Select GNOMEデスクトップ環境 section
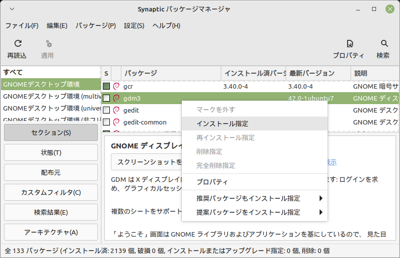This screenshot has height=258, width=400. coord(50,84)
